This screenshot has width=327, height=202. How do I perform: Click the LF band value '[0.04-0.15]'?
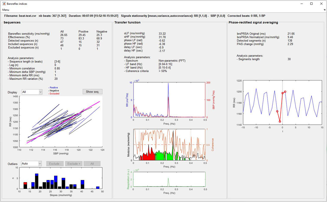click(x=165, y=64)
